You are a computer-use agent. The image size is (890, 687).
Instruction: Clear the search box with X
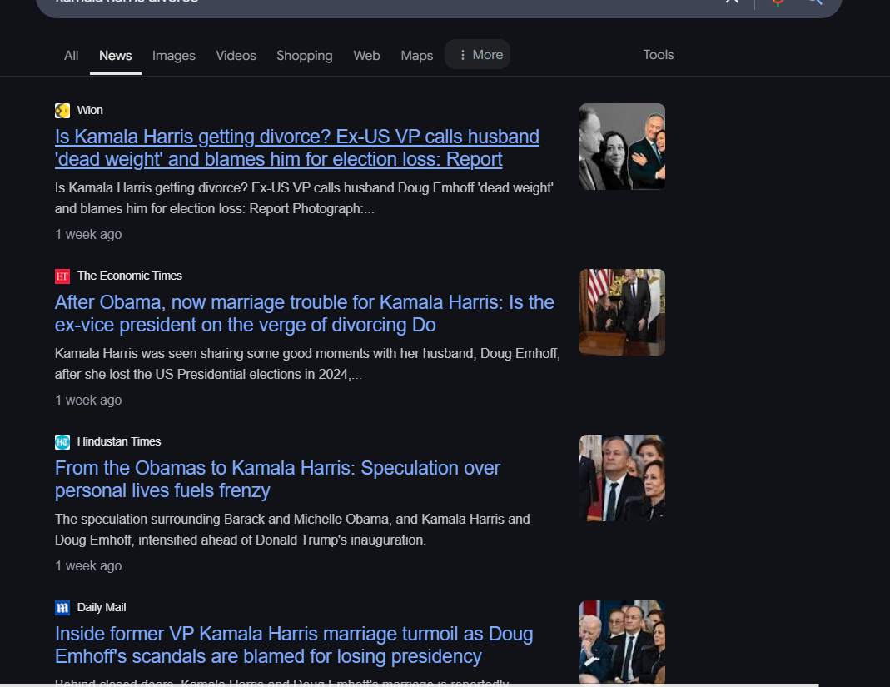732,2
